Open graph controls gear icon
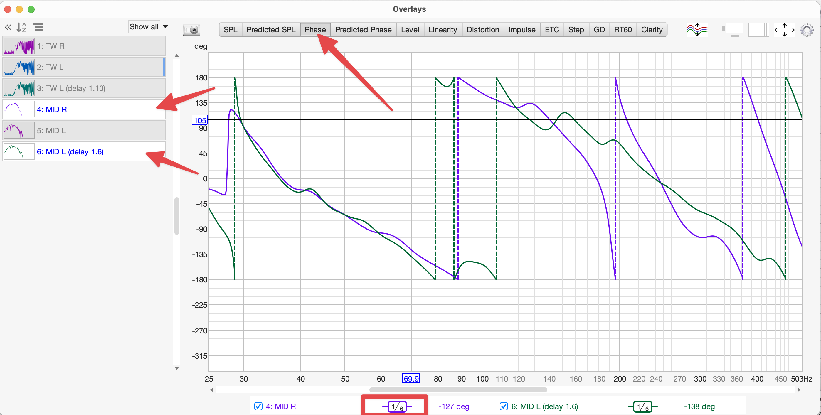 click(x=807, y=30)
